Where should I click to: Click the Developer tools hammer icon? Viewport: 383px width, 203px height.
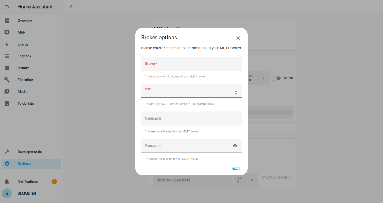point(7,152)
